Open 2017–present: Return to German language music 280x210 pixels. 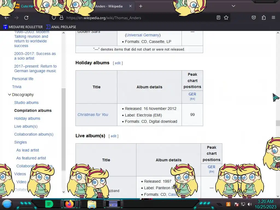(x=35, y=69)
